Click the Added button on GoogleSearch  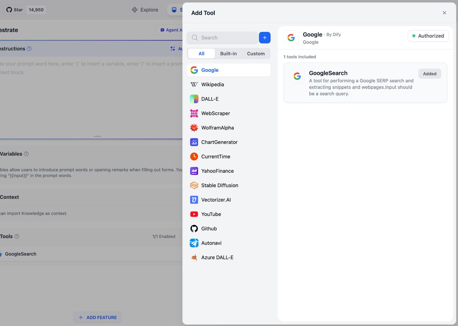[430, 74]
